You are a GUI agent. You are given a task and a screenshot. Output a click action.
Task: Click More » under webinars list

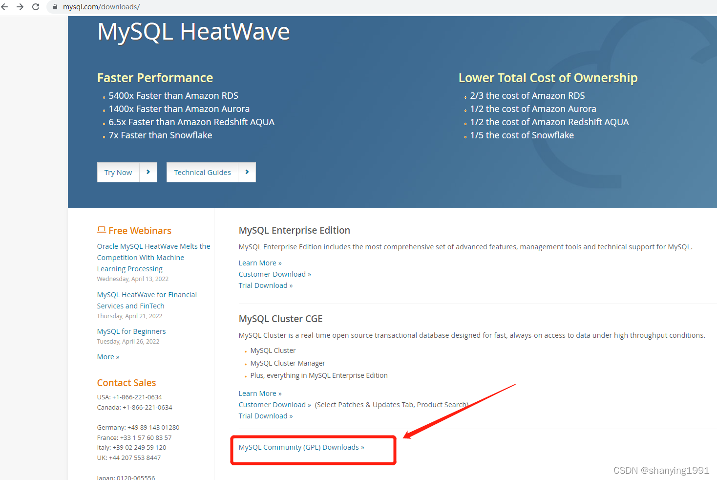click(x=108, y=357)
